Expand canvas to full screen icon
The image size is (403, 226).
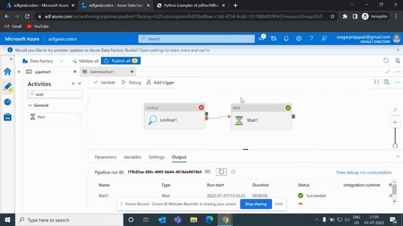pos(388,72)
